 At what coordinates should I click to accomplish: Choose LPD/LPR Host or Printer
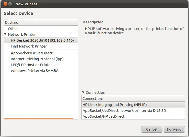click(31, 65)
